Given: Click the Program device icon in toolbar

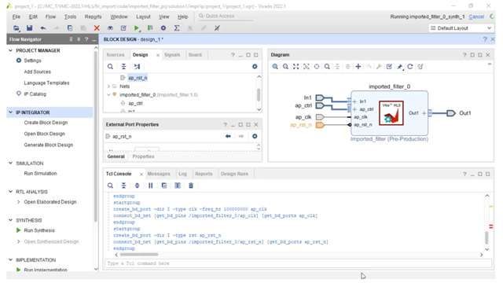Looking at the screenshot, I should (x=150, y=28).
